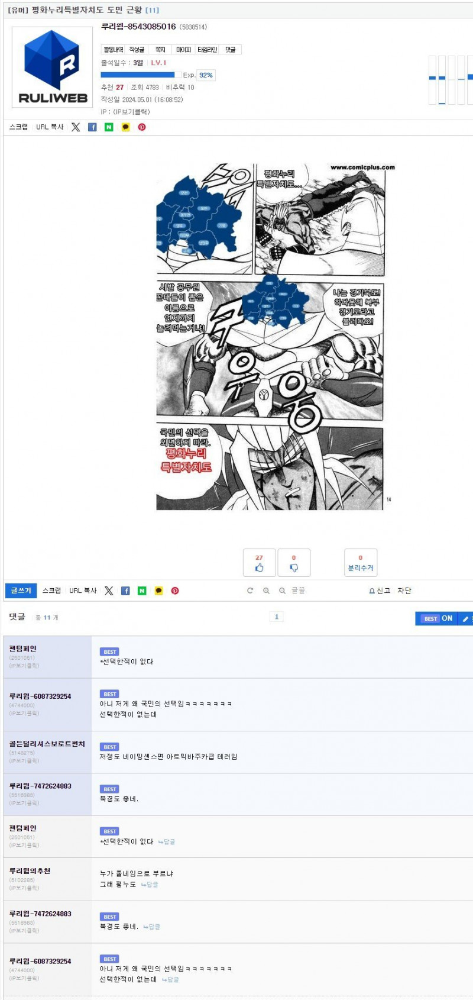Image resolution: width=473 pixels, height=1000 pixels.
Task: Click the refresh arrow icon below the post
Action: [250, 591]
